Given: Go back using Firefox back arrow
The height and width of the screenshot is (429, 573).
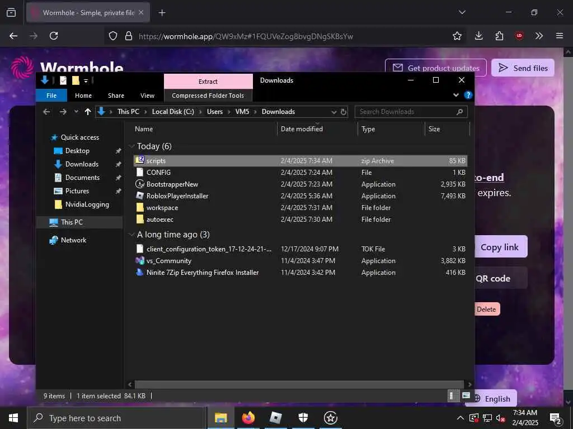Looking at the screenshot, I should pyautogui.click(x=13, y=36).
